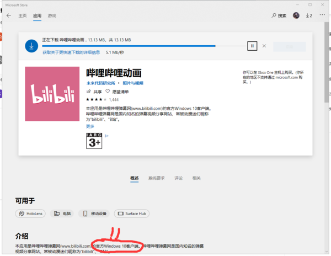
Task: Open the 照片与视频 category link
Action: 133,83
